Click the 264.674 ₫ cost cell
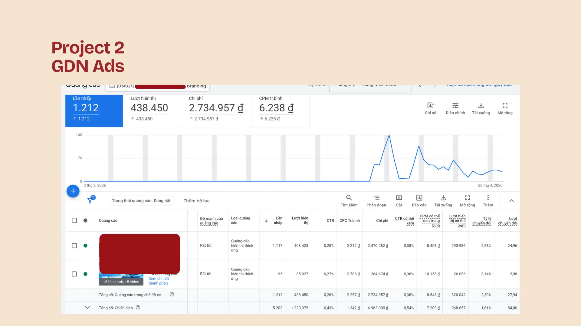This screenshot has height=326, width=581. pos(379,274)
